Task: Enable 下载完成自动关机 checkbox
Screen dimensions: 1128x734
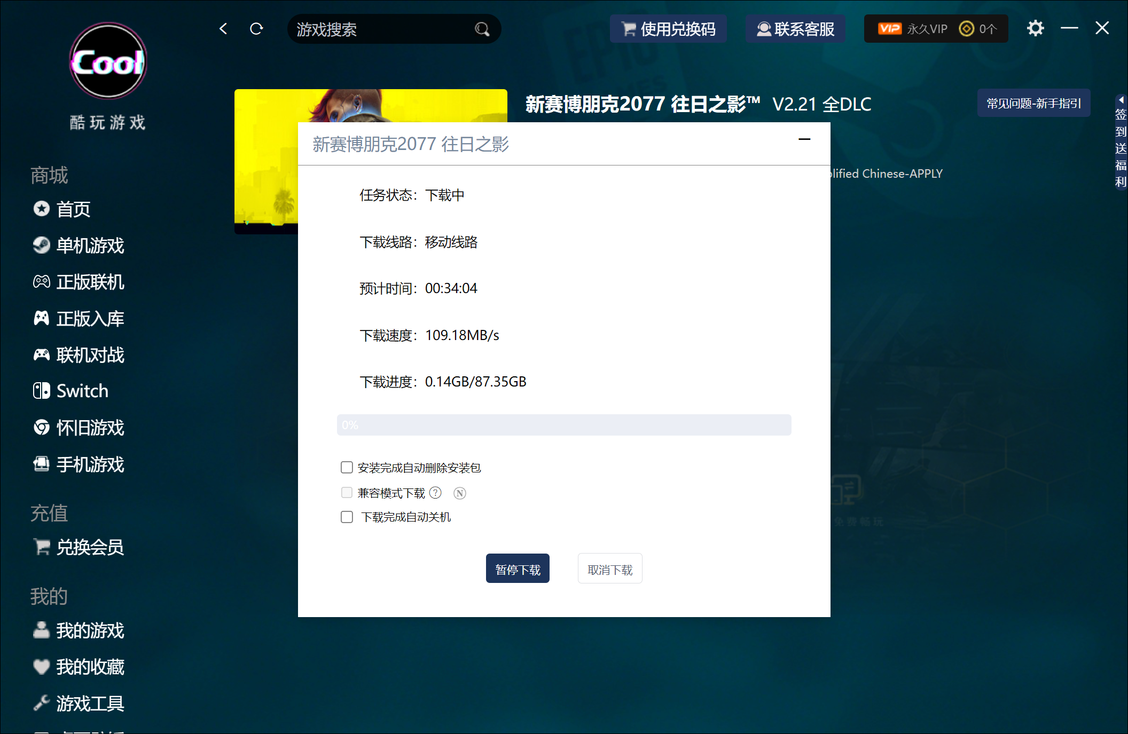Action: (347, 517)
